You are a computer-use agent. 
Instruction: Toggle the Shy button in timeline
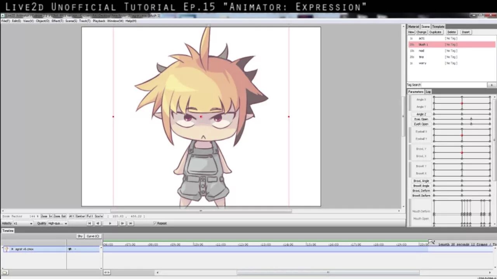[x=80, y=236]
